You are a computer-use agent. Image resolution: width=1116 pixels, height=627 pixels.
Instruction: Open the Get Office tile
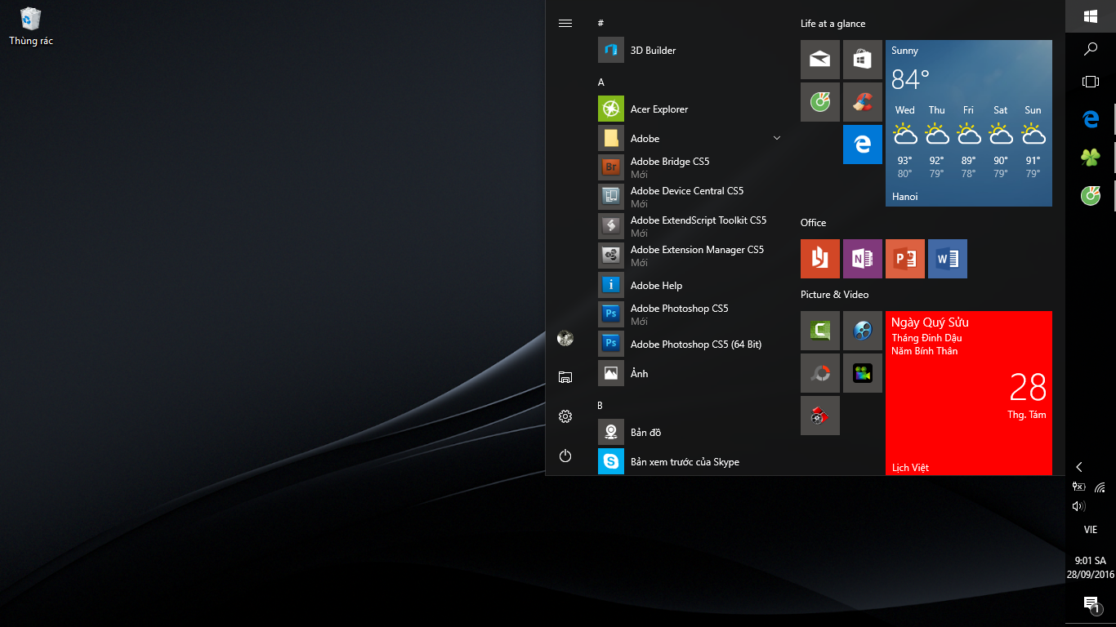click(820, 259)
